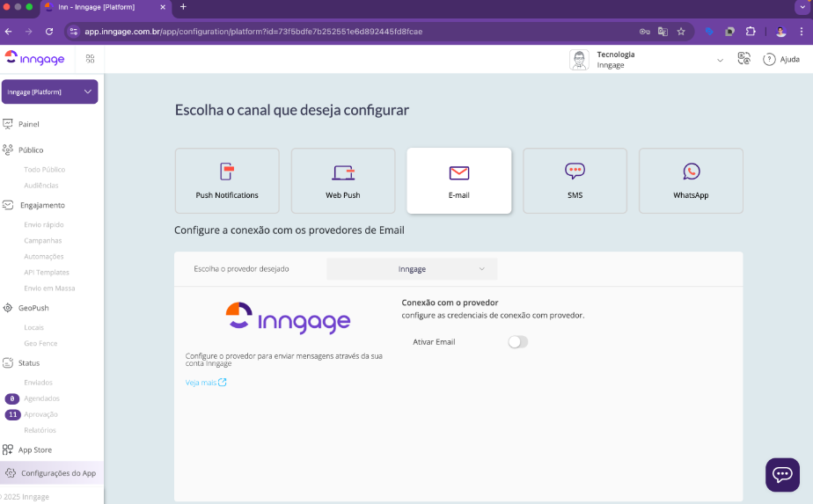Open Enviados in the sidebar

(39, 382)
